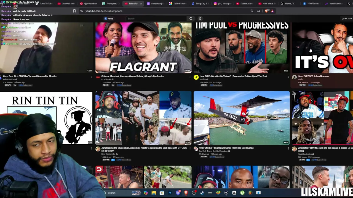Image resolution: width=353 pixels, height=198 pixels.
Task: Click the Red Bull channel avatar icon
Action: click(x=196, y=149)
